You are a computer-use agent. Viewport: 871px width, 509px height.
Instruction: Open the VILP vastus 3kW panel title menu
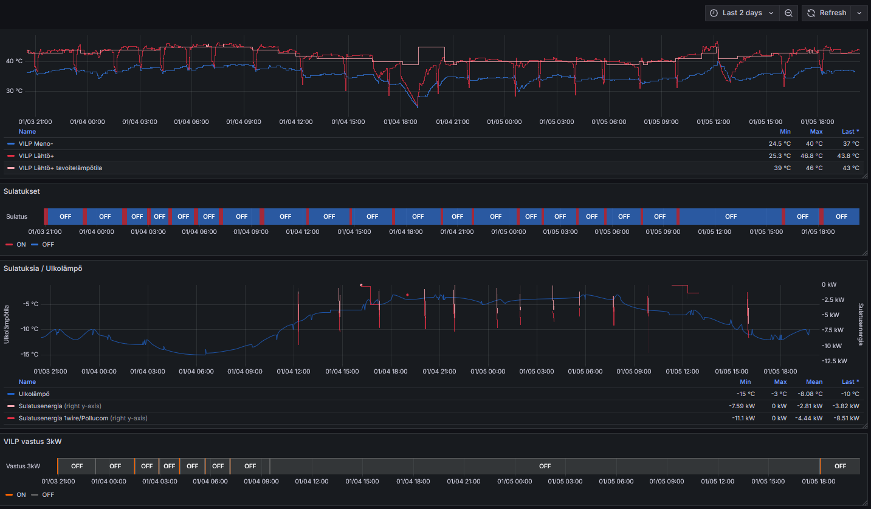(x=32, y=442)
